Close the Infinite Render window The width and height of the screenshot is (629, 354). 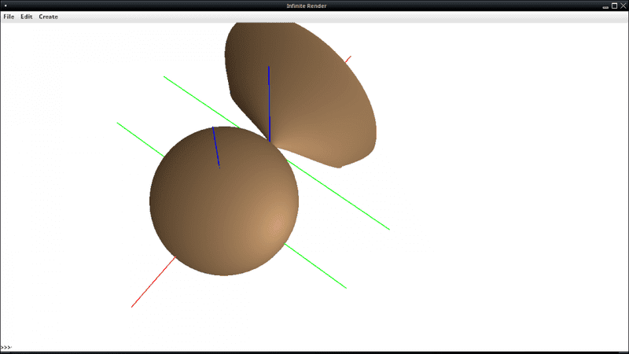623,6
